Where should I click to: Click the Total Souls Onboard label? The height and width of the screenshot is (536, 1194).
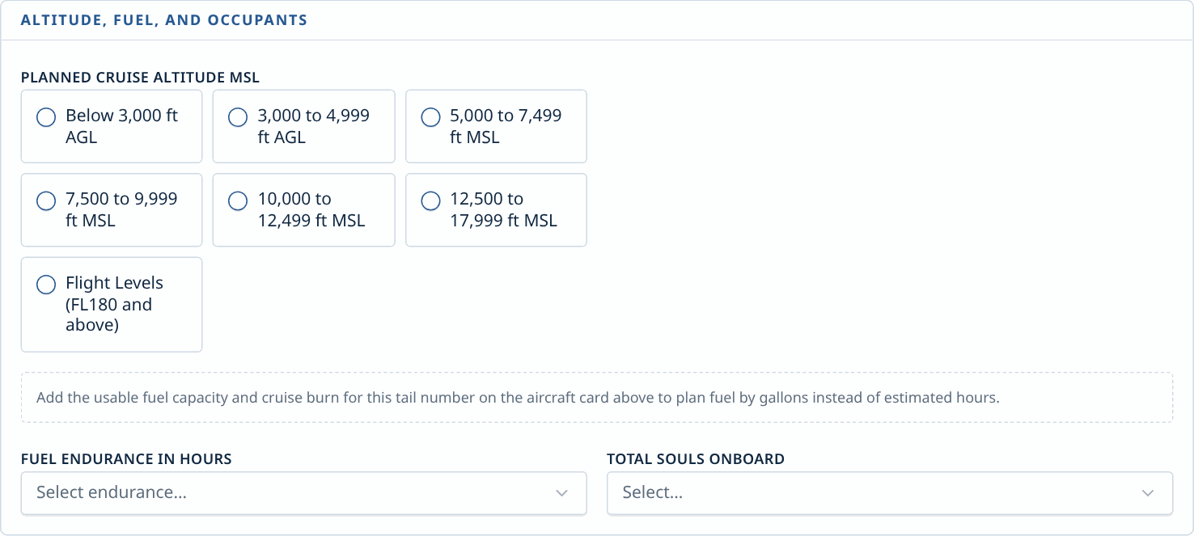696,459
